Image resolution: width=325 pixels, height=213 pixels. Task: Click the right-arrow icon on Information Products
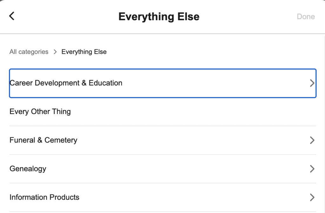(x=312, y=197)
